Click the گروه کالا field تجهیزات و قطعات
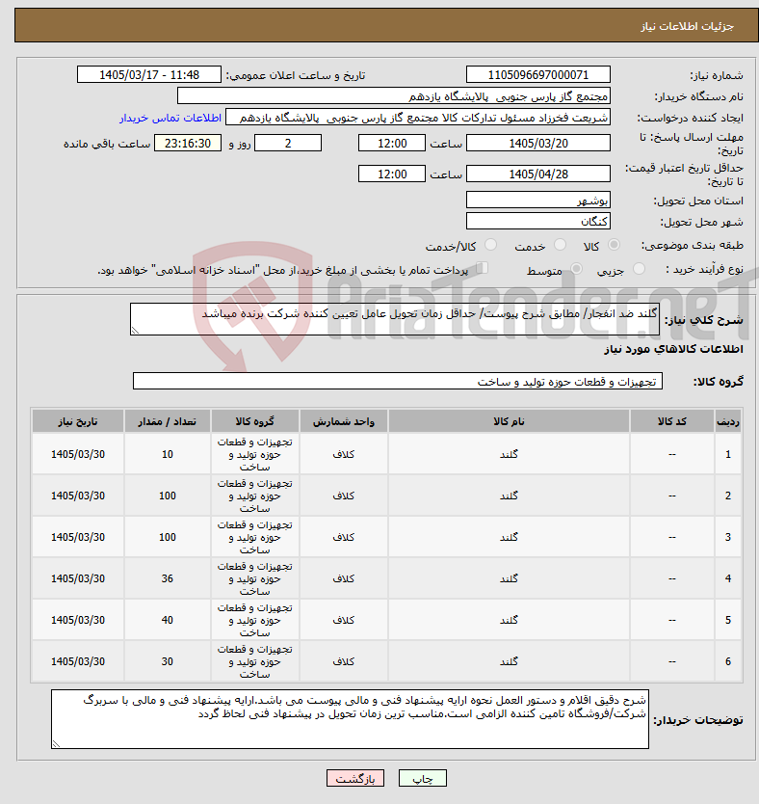This screenshot has height=804, width=759. [398, 382]
